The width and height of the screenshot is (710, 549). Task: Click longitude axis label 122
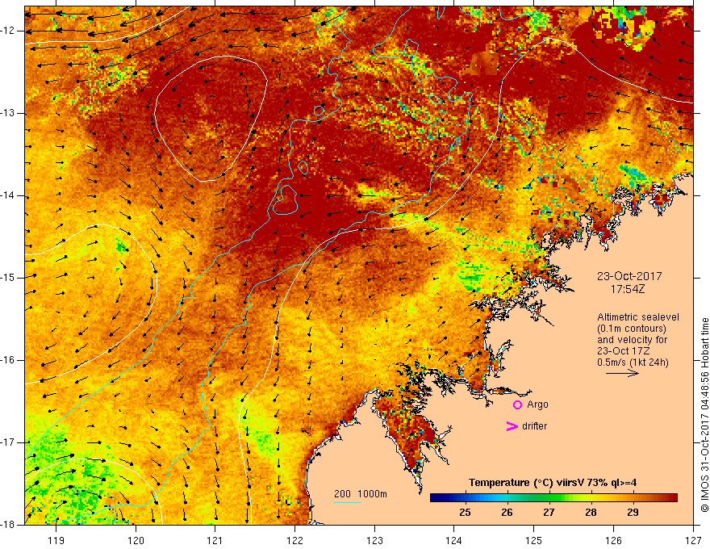click(x=294, y=540)
